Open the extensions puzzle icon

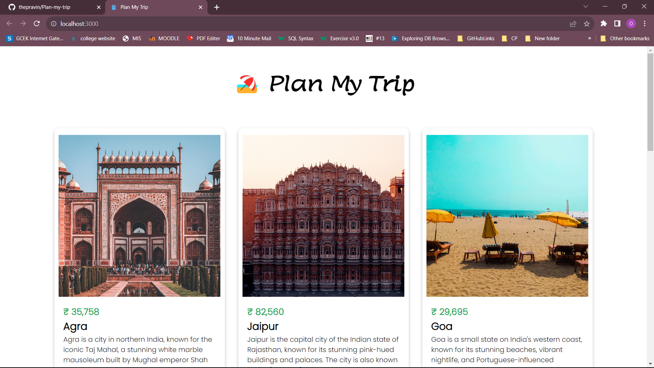604,24
